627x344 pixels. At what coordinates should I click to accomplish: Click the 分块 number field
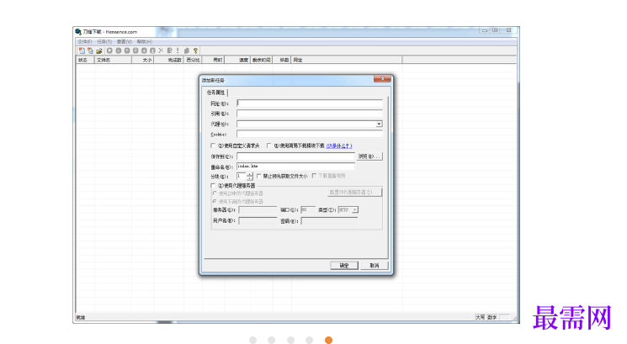pyautogui.click(x=242, y=176)
